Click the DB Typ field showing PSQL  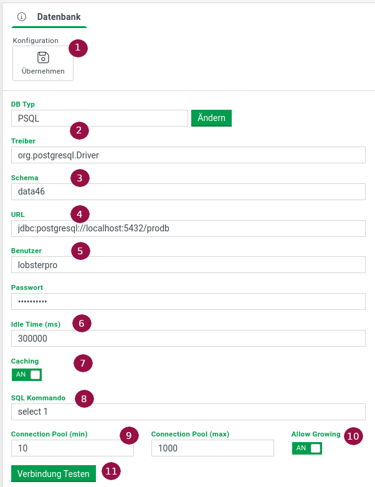pos(100,118)
